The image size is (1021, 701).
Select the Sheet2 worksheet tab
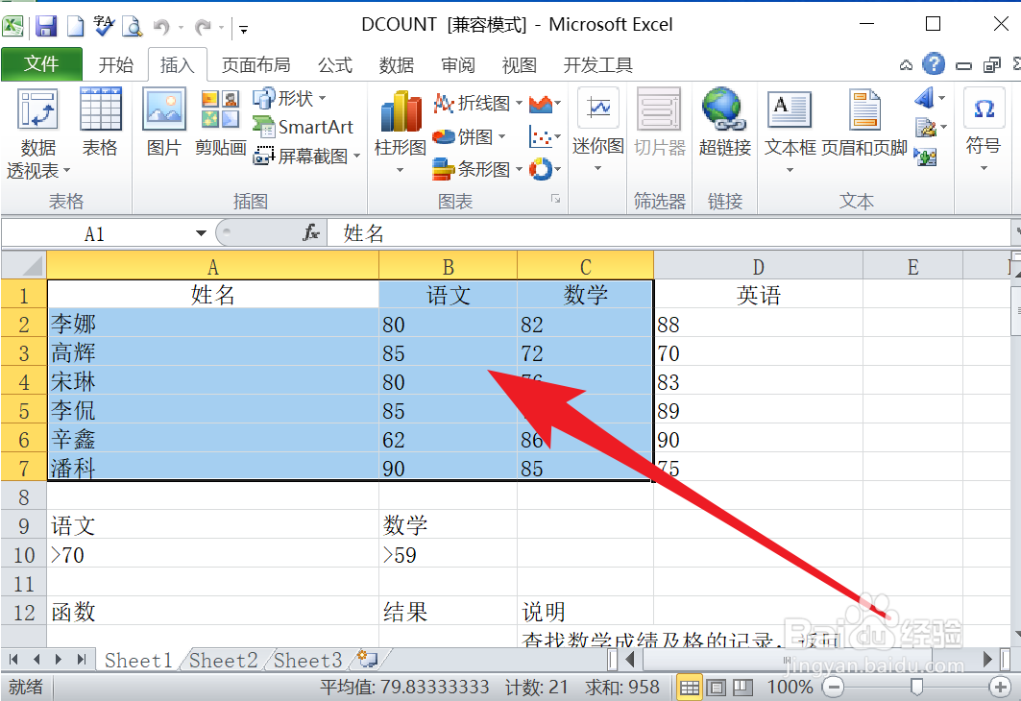point(223,660)
